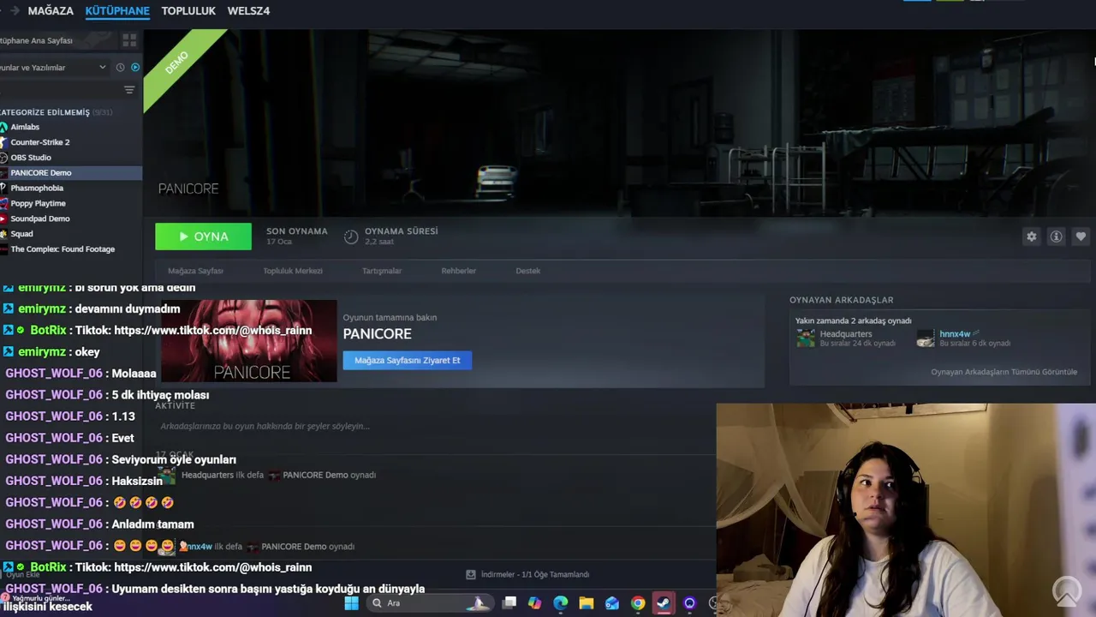Click the green OYNA play button
This screenshot has width=1096, height=617.
(x=203, y=237)
